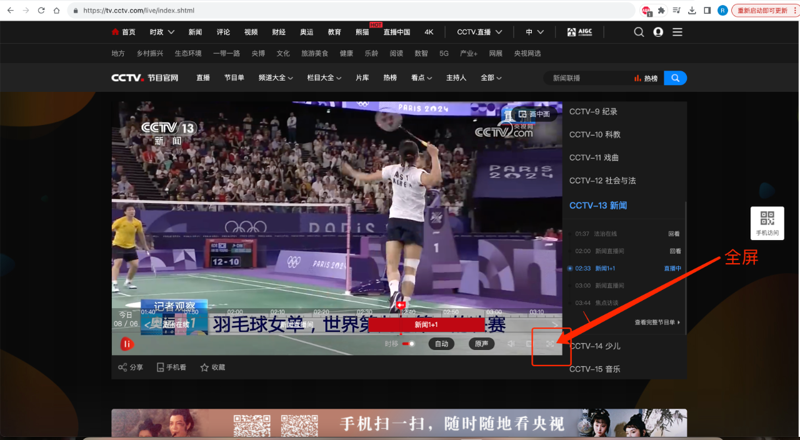Open Chrome downloads icon
The height and width of the screenshot is (440, 800).
(x=692, y=11)
